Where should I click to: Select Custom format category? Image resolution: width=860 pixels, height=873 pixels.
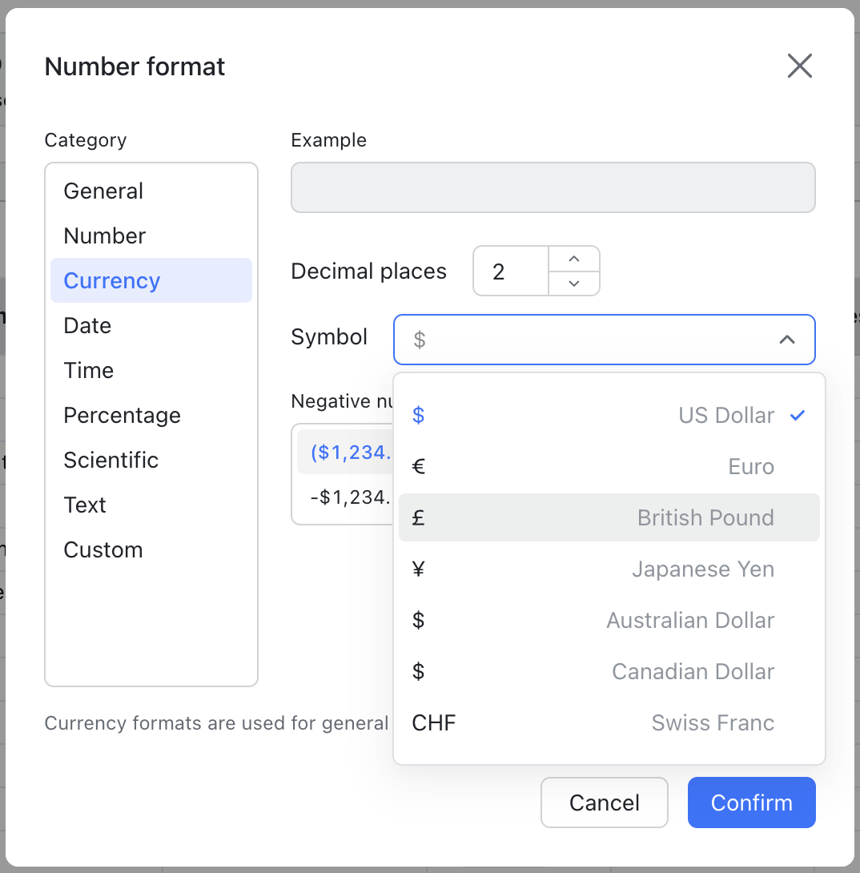point(103,550)
